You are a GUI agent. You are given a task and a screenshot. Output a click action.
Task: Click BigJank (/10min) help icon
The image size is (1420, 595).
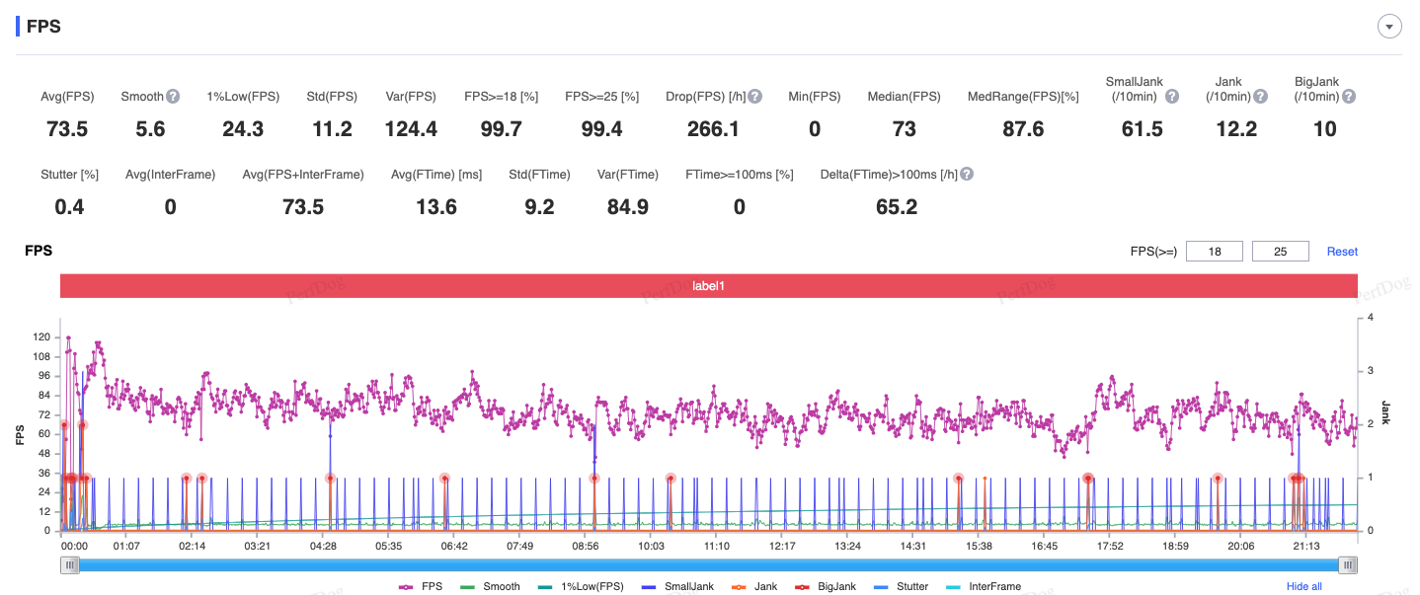(1348, 97)
